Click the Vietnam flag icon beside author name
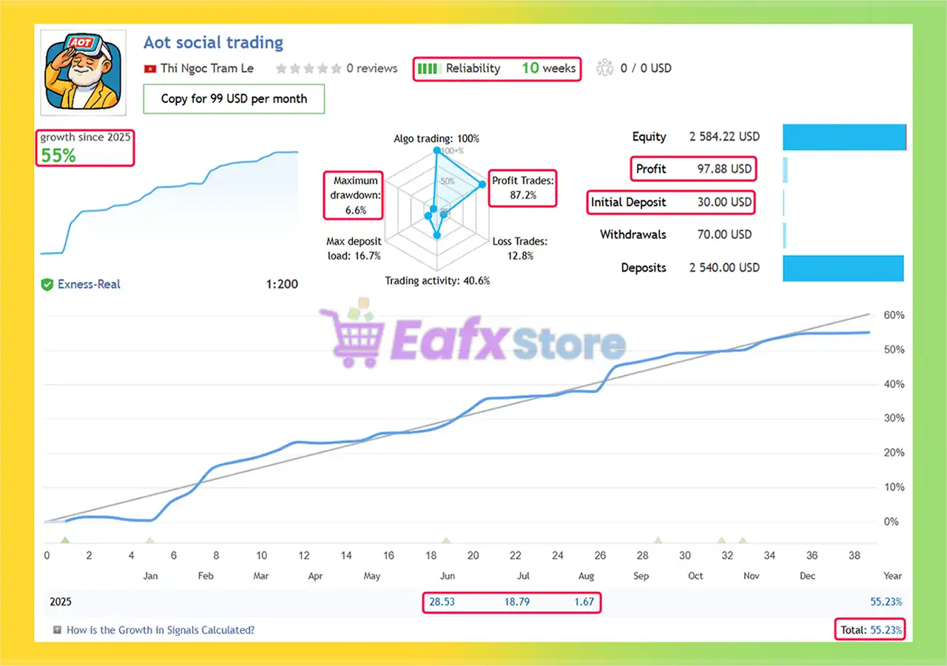The width and height of the screenshot is (947, 666). (x=150, y=69)
